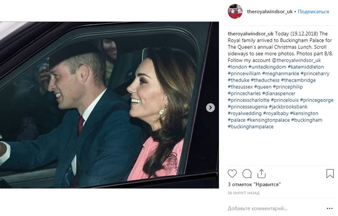Viewport: 338px width, 216px height.
Task: Advance to next photo with right arrow
Action: tap(210, 108)
